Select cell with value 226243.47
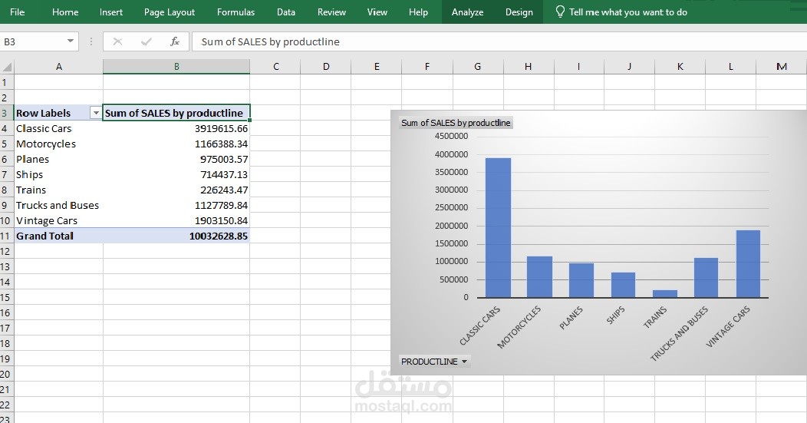This screenshot has width=807, height=423. click(x=176, y=190)
